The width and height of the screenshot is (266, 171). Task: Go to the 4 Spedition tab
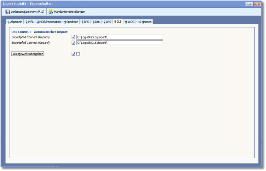[71, 22]
